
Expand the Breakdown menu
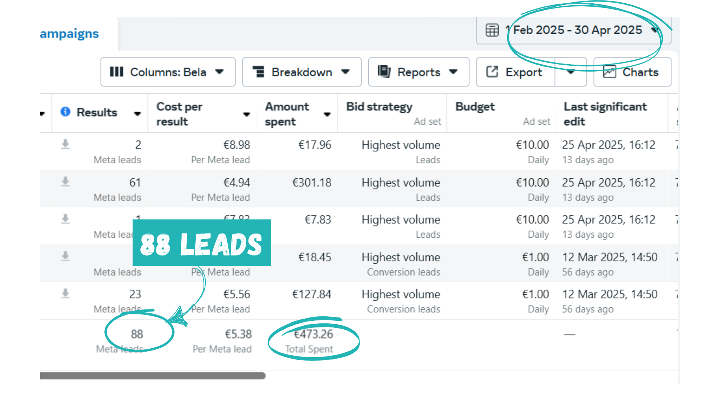pyautogui.click(x=301, y=72)
